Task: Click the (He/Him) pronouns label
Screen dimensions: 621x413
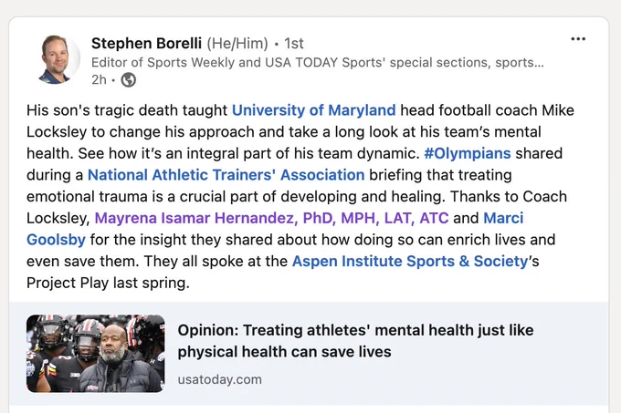Action: coord(237,43)
